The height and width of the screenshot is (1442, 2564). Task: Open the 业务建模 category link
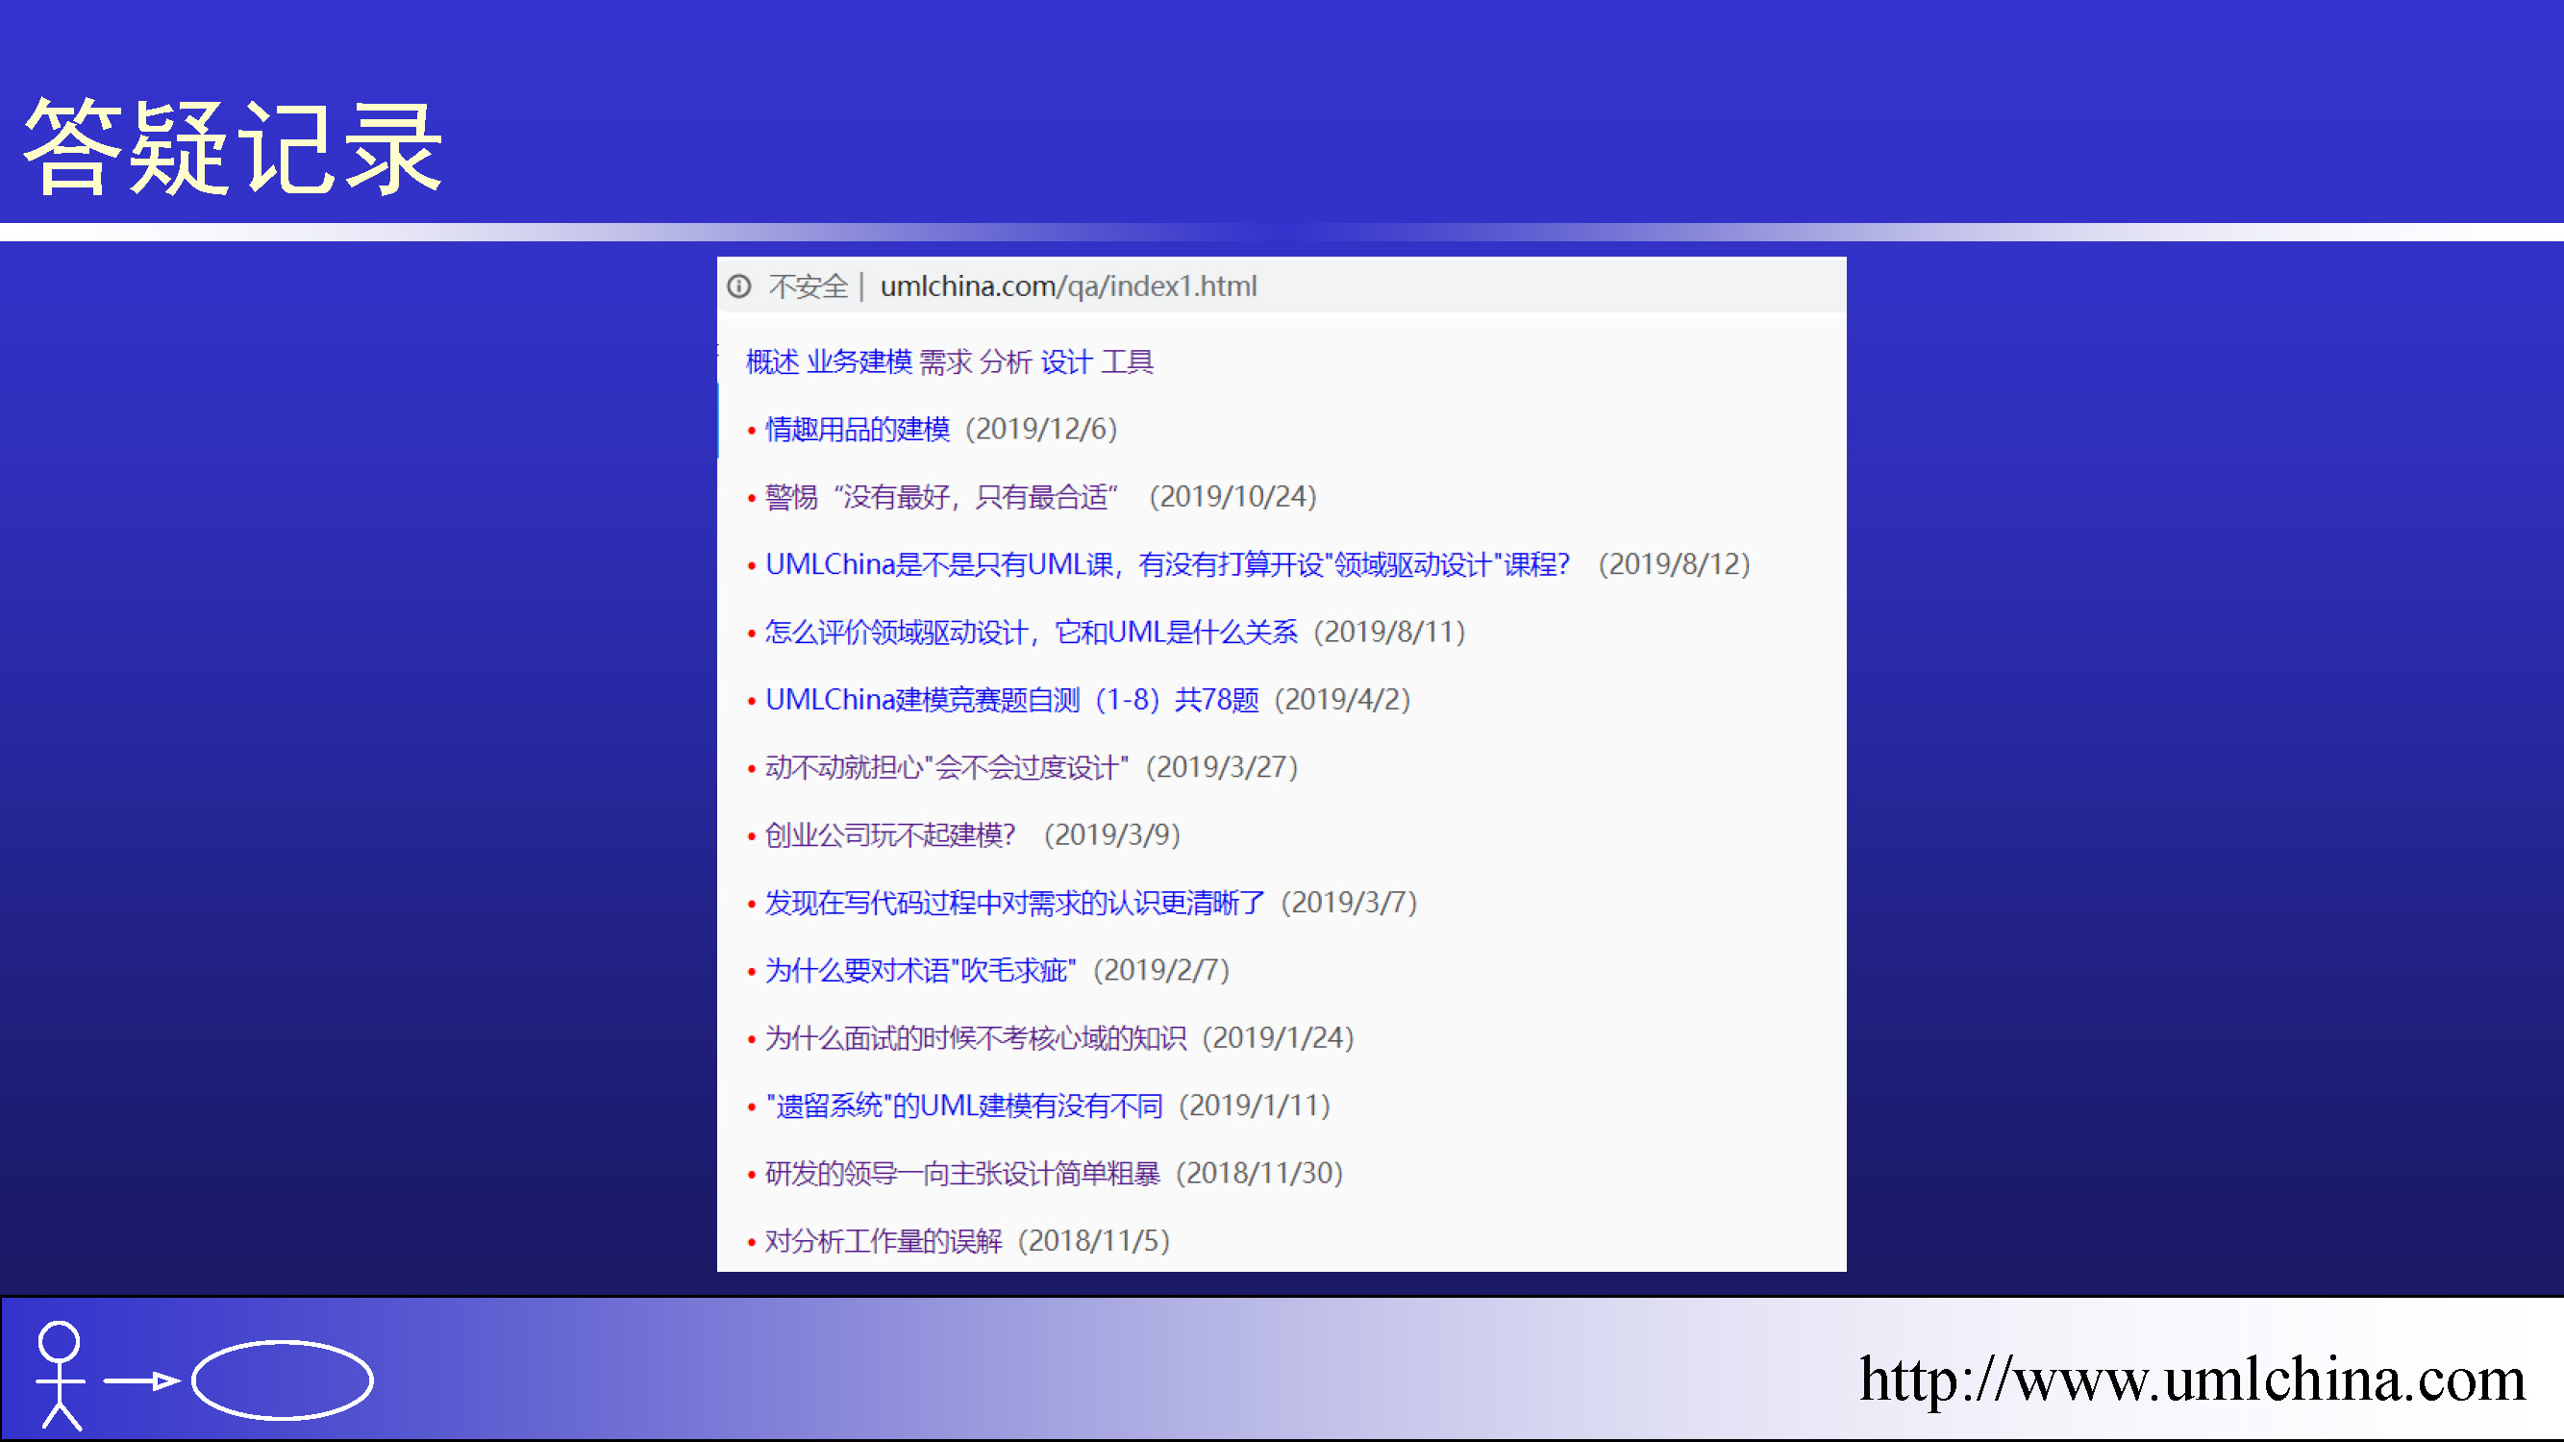[859, 362]
